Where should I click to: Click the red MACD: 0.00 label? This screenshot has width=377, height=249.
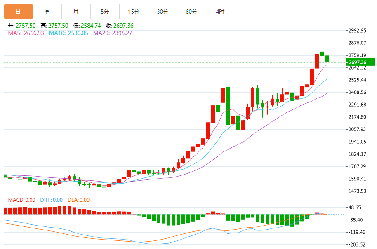22,200
